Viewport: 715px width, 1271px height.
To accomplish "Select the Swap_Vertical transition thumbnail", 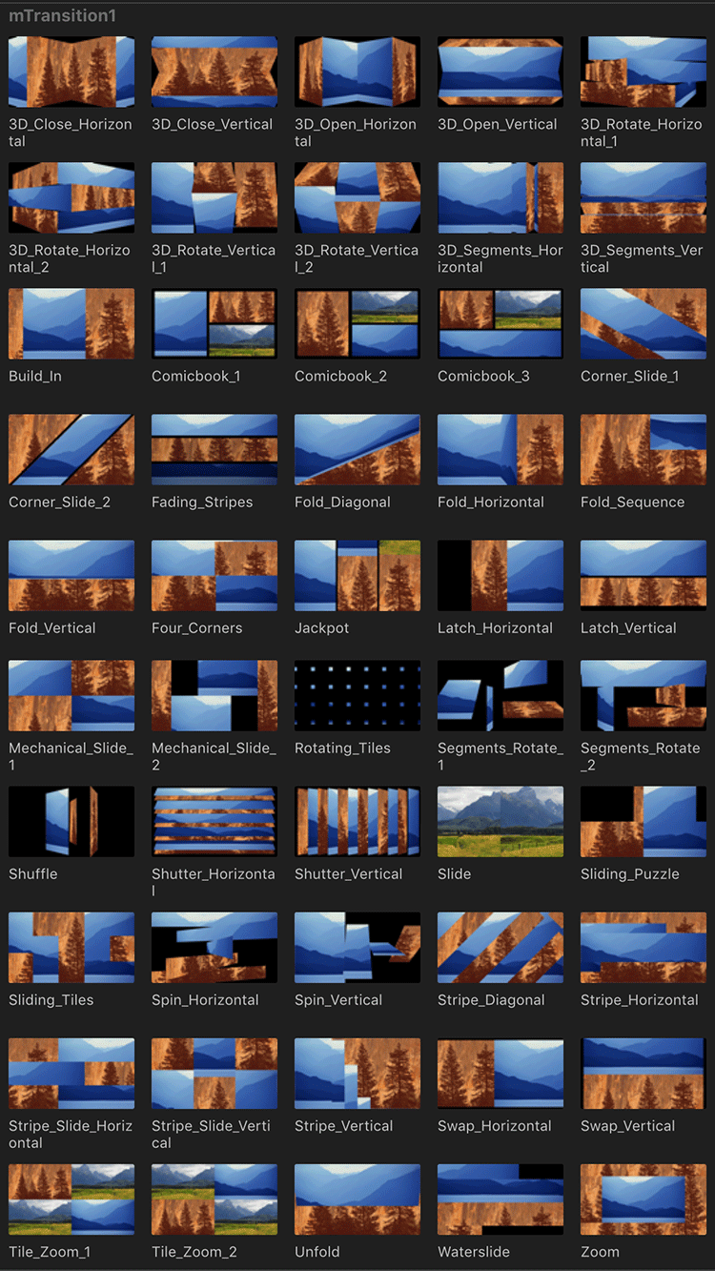I will coord(643,1073).
